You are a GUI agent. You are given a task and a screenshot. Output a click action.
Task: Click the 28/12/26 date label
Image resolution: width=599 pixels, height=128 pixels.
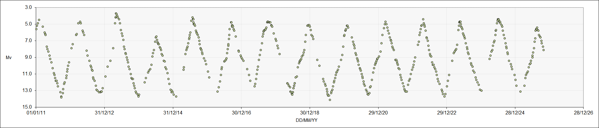[x=584, y=113]
